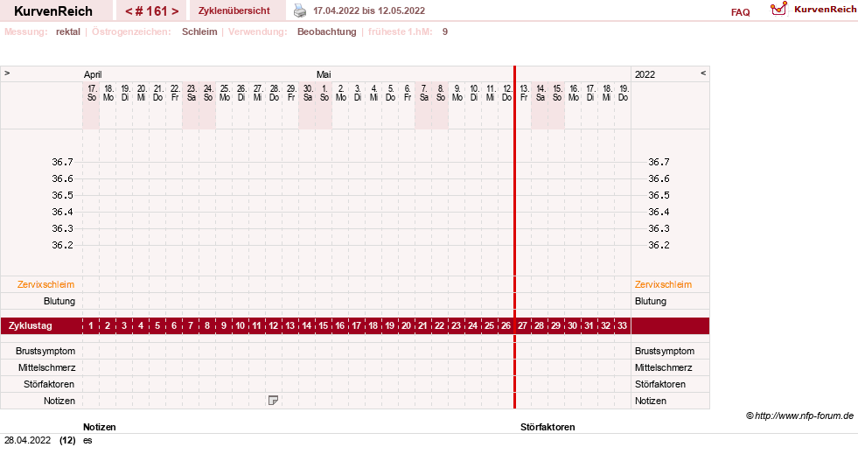The height and width of the screenshot is (461, 858).
Task: Click the left Störfaktoren row label
Action: [49, 384]
